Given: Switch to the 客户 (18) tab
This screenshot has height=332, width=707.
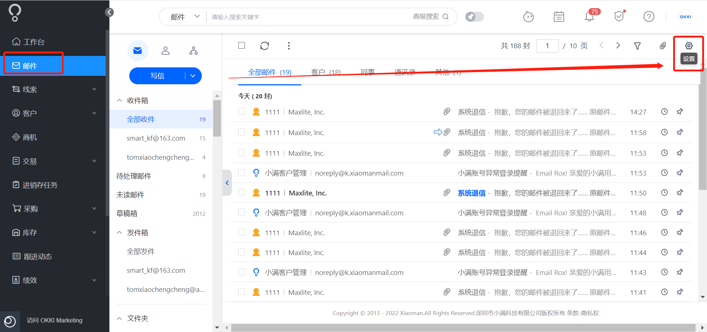Looking at the screenshot, I should coord(326,72).
